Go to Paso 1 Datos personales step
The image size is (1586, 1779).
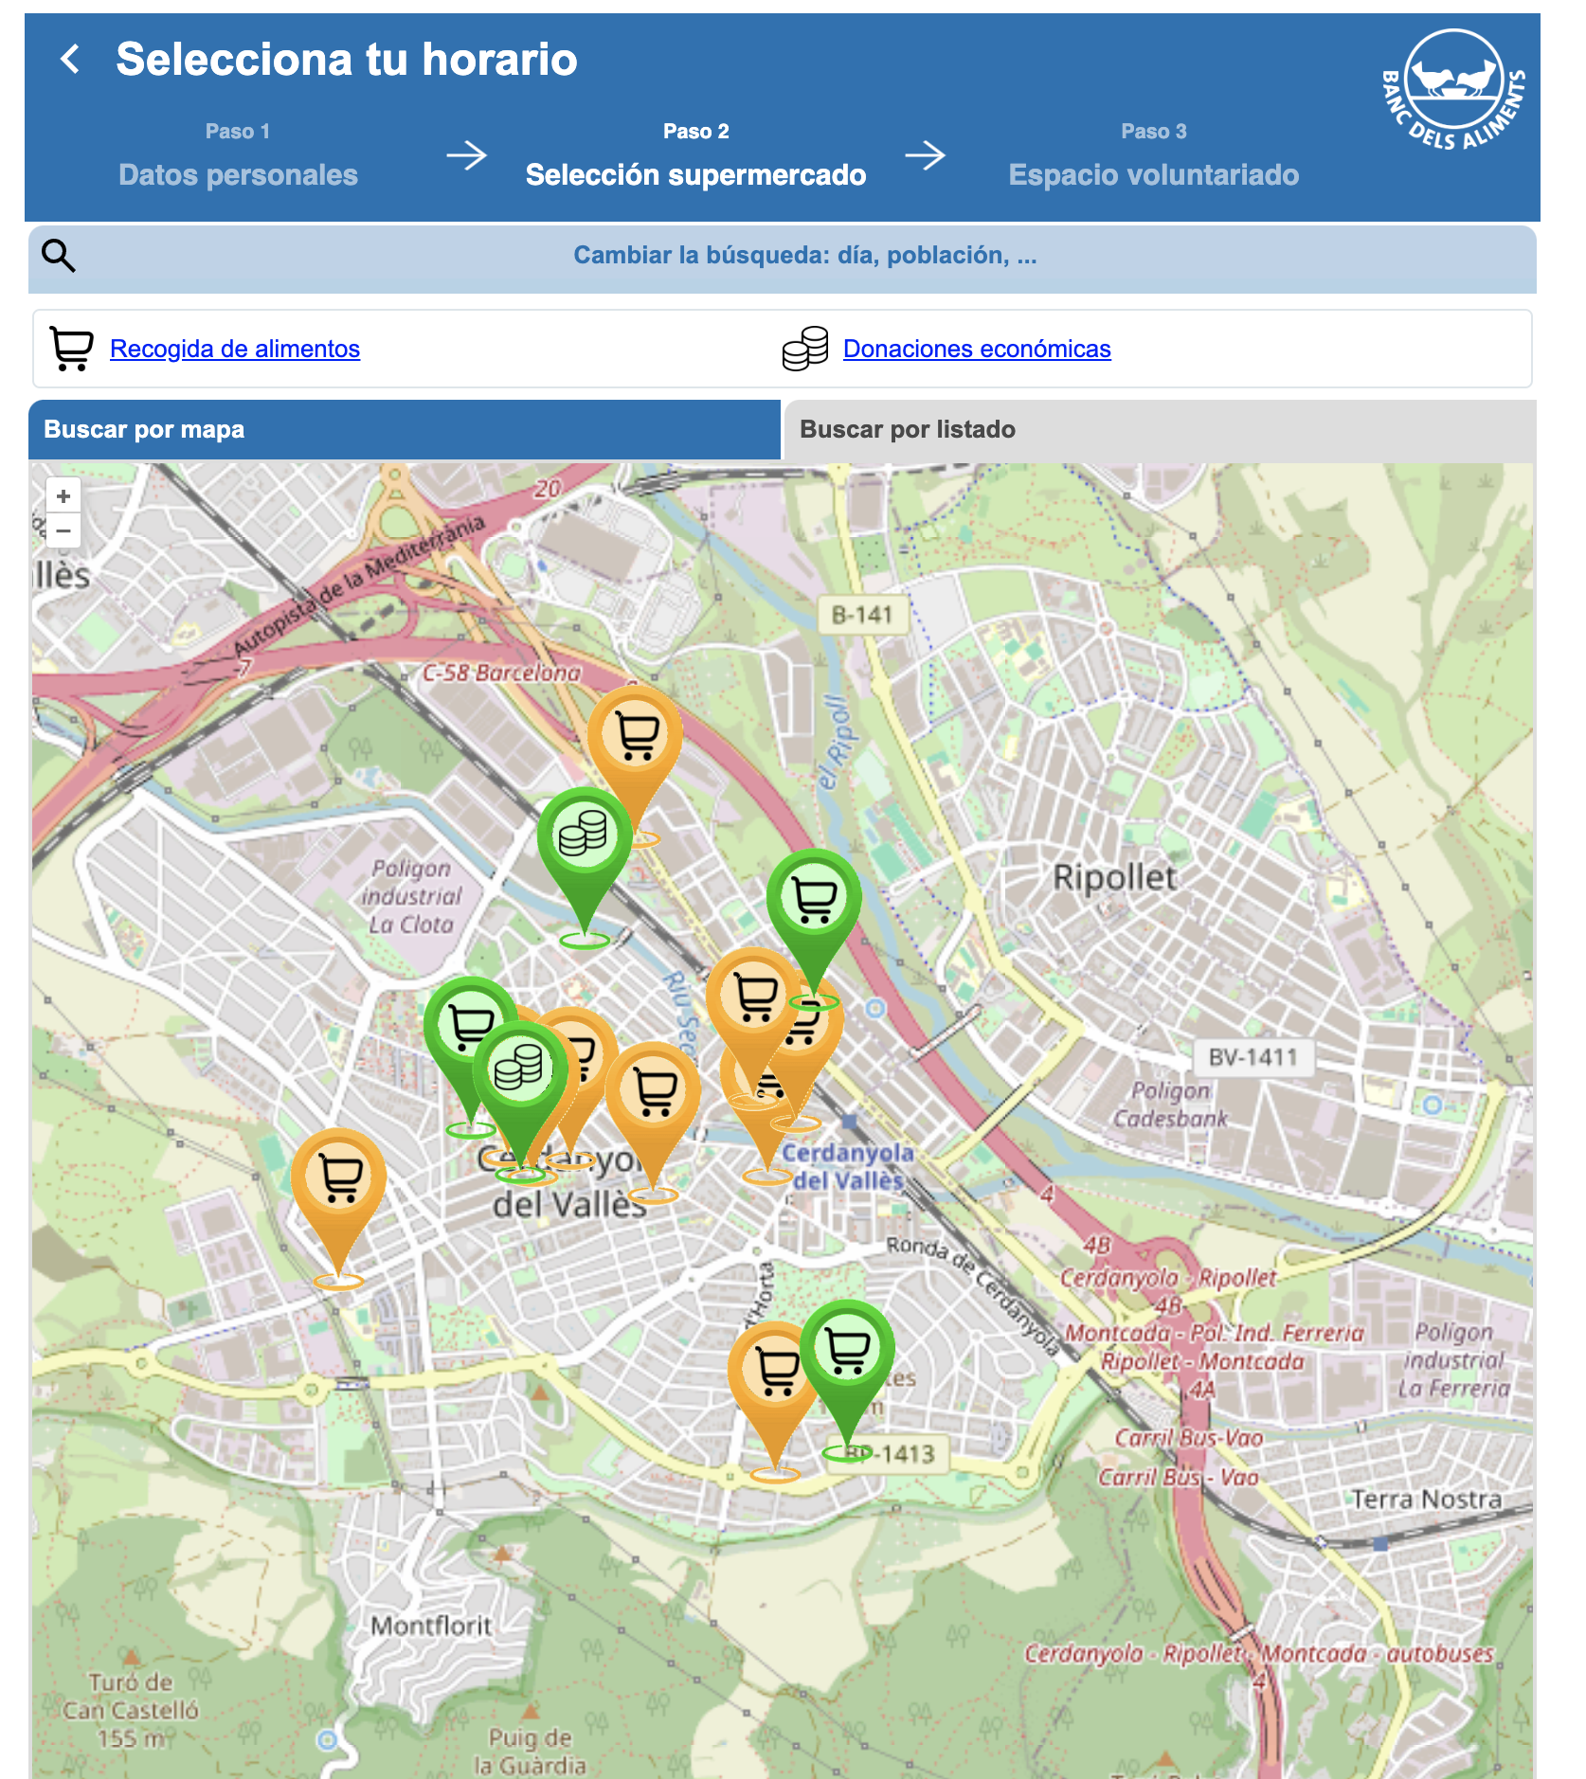(238, 155)
